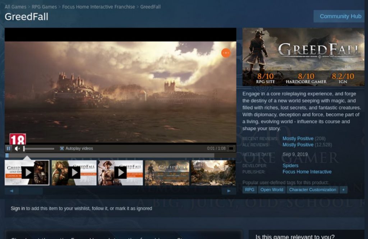Enter fullscreen on the video player

point(231,148)
